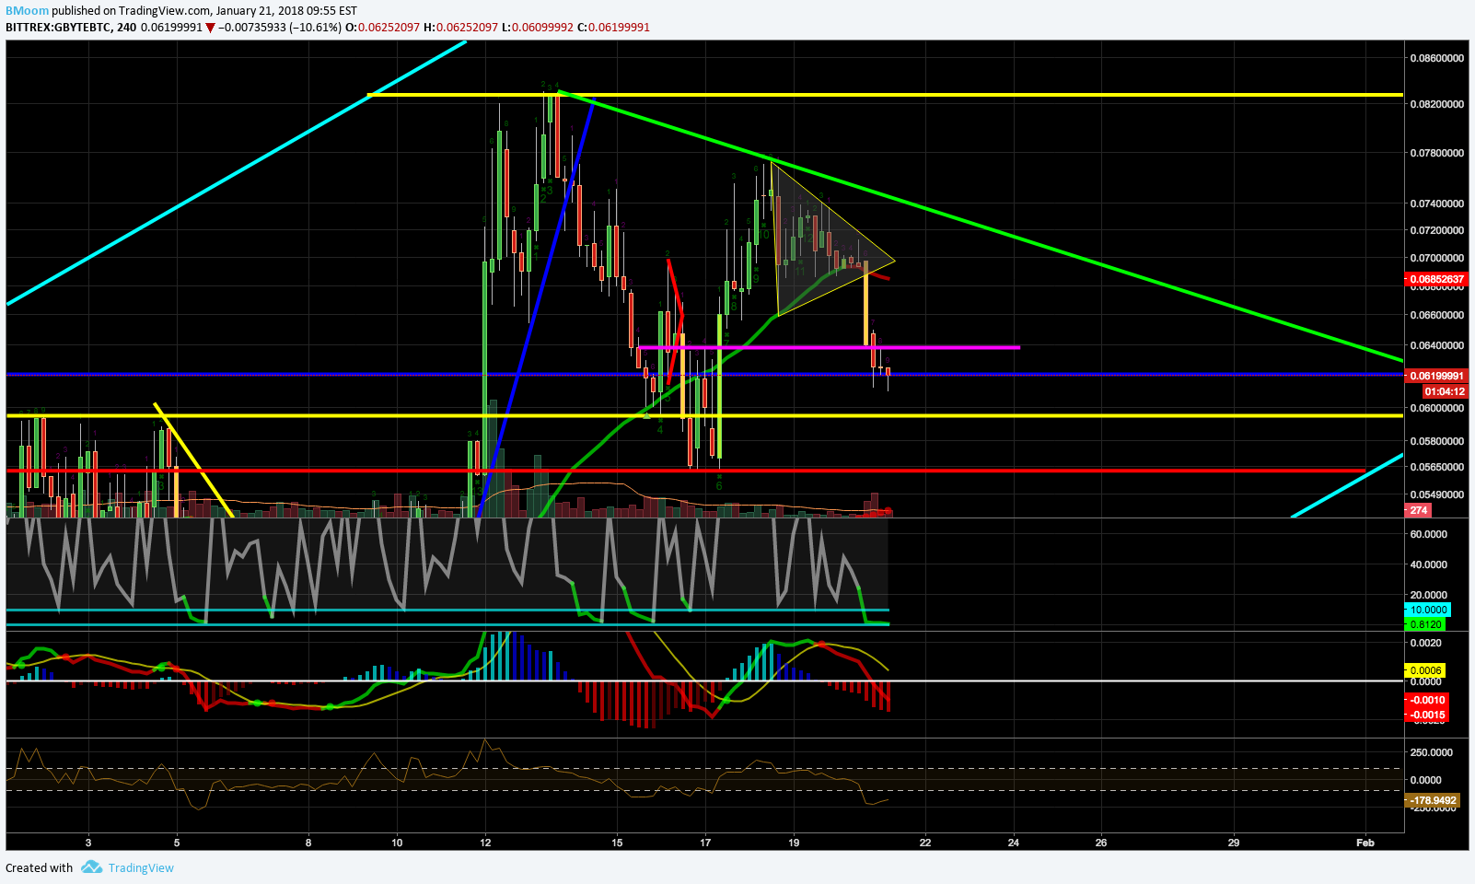
Task: Select the red horizontal line near 0.0565
Action: pyautogui.click(x=686, y=471)
